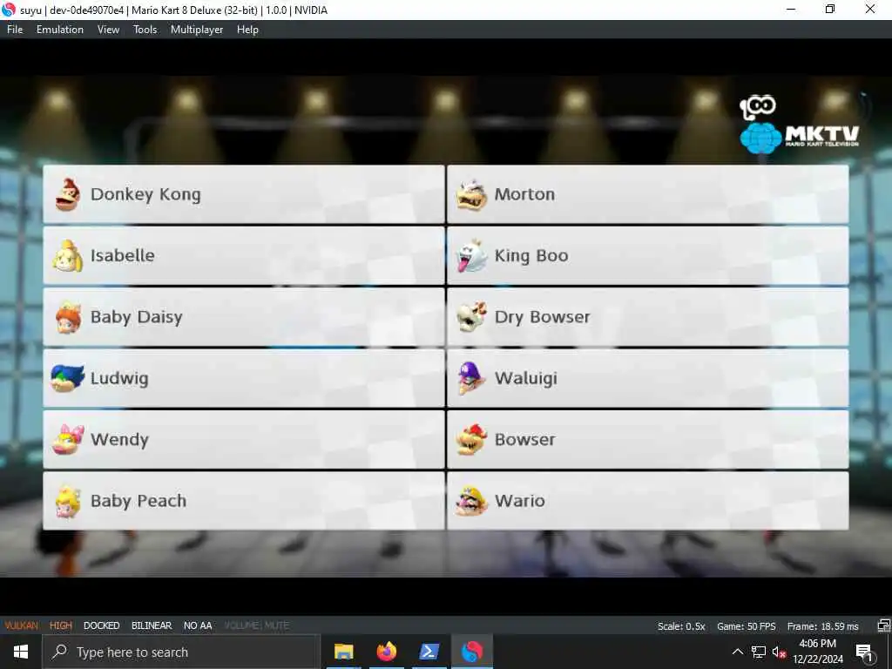Select the Wario row

[x=648, y=501]
